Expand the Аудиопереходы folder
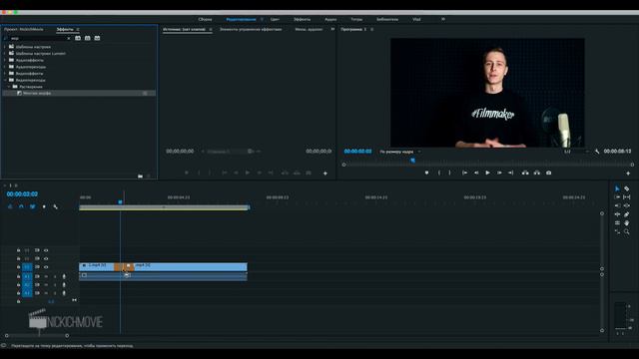Image resolution: width=639 pixels, height=359 pixels. (x=5, y=67)
